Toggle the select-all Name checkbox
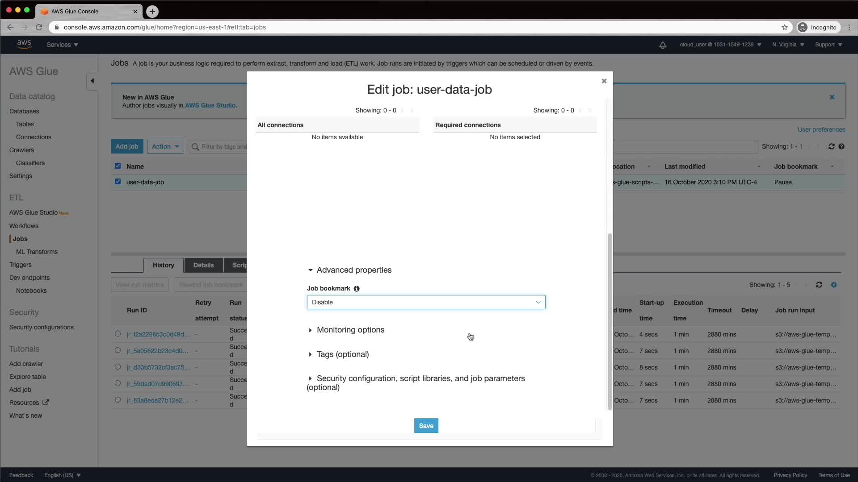The height and width of the screenshot is (482, 858). click(118, 166)
